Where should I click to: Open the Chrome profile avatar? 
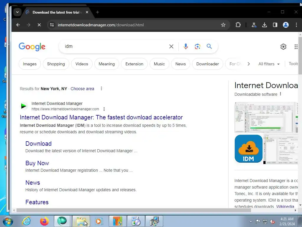[x=285, y=25]
